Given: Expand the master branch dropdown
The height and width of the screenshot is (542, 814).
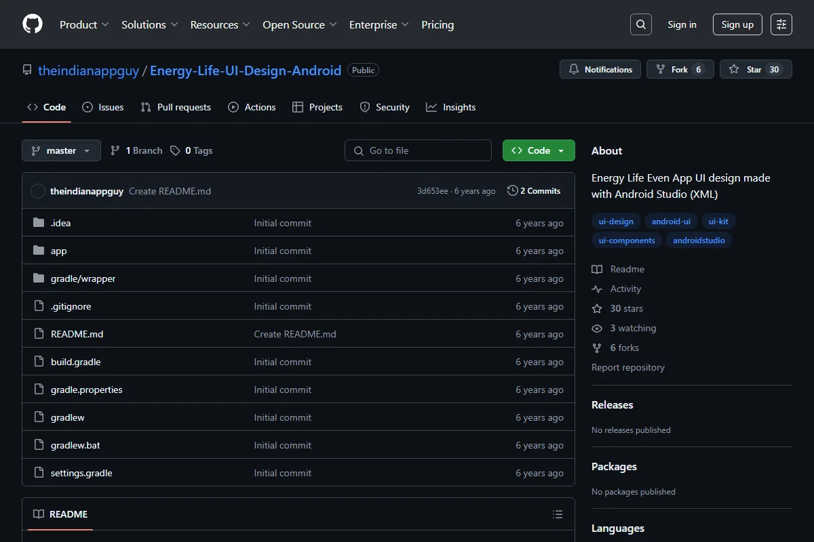Looking at the screenshot, I should pos(61,150).
